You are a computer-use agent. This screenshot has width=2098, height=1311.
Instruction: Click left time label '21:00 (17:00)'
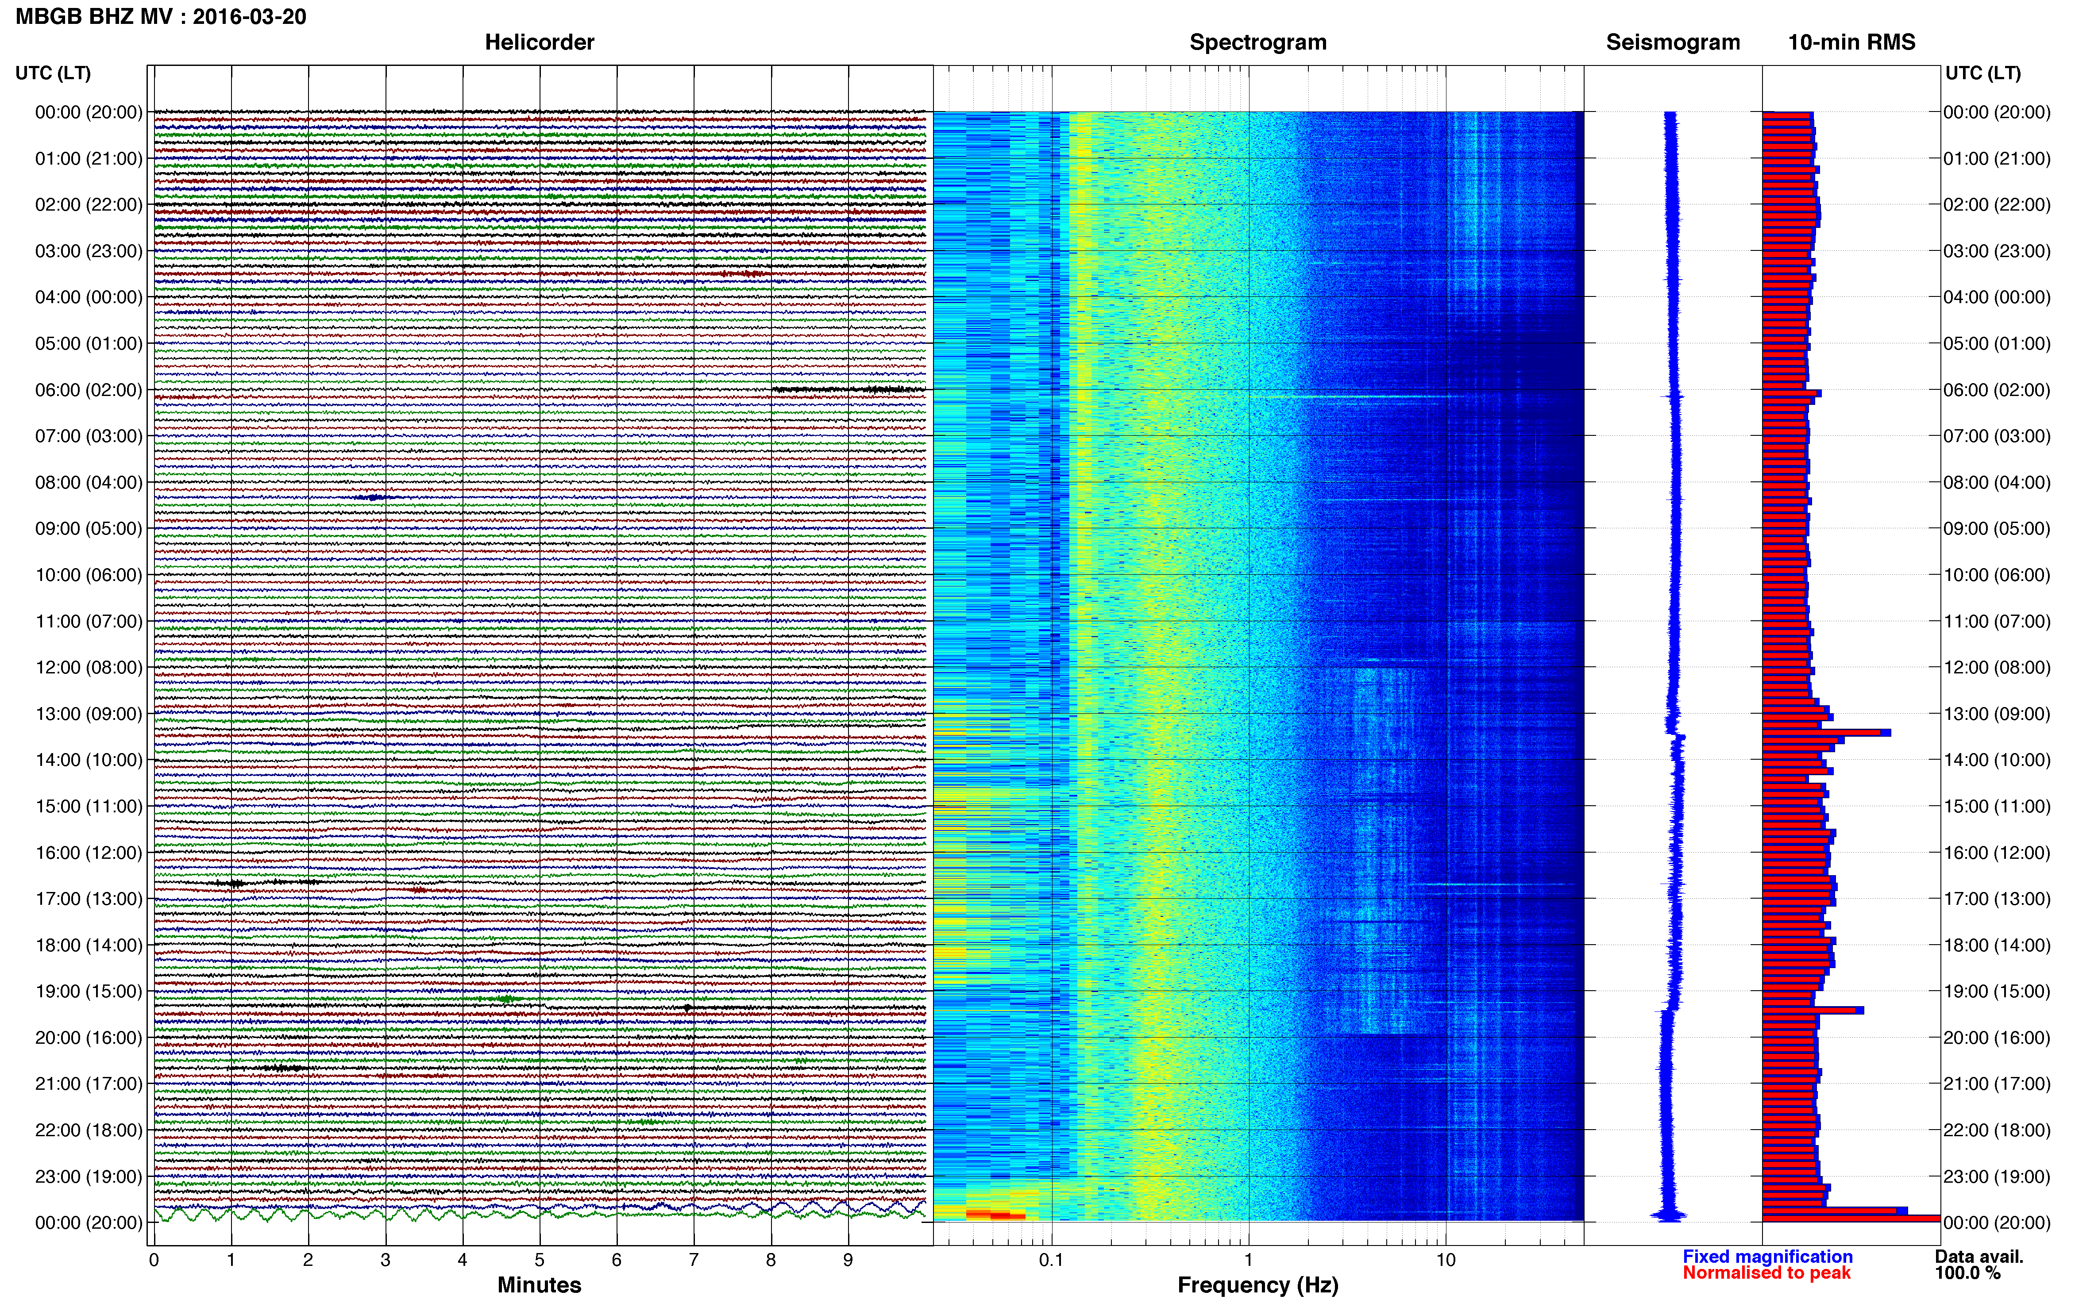pyautogui.click(x=89, y=1084)
